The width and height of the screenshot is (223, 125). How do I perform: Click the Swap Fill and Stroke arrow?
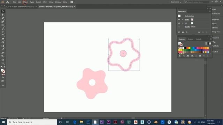(x=5, y=67)
